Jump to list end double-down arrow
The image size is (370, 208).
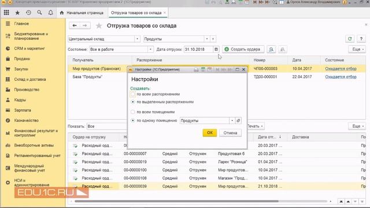362,202
